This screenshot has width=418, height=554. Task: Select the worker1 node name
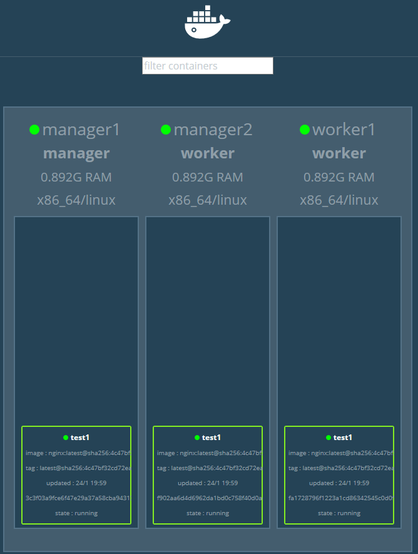point(344,130)
